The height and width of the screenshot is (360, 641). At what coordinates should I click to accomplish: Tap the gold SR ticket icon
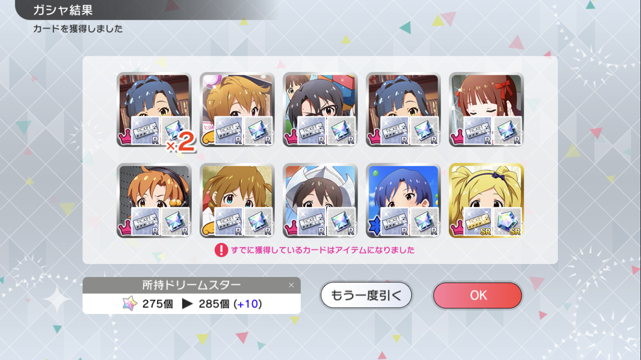[x=478, y=222]
